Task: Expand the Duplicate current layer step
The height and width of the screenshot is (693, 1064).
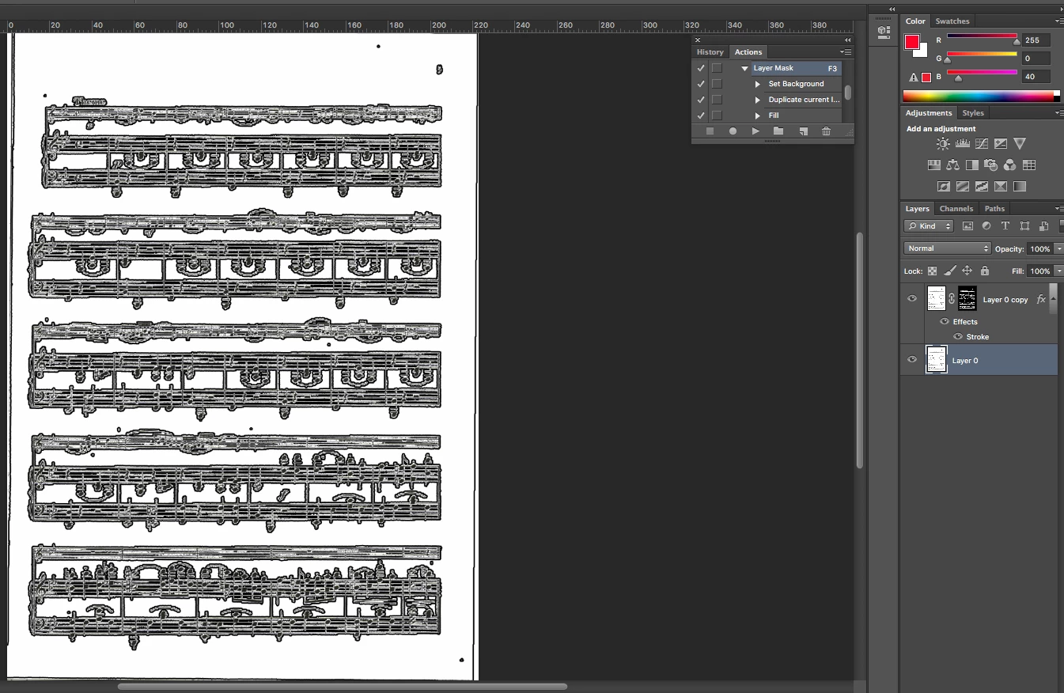Action: click(x=758, y=100)
